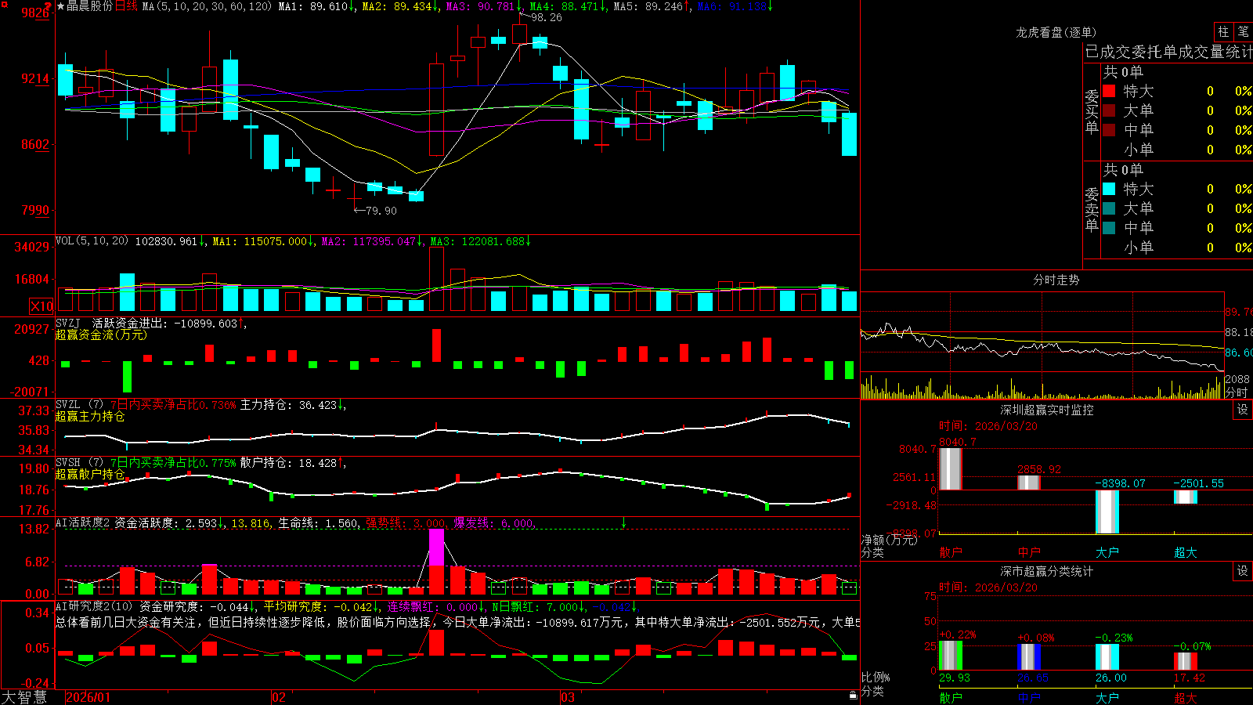Click the teal 中单 swatch under 委卖单

click(1109, 228)
